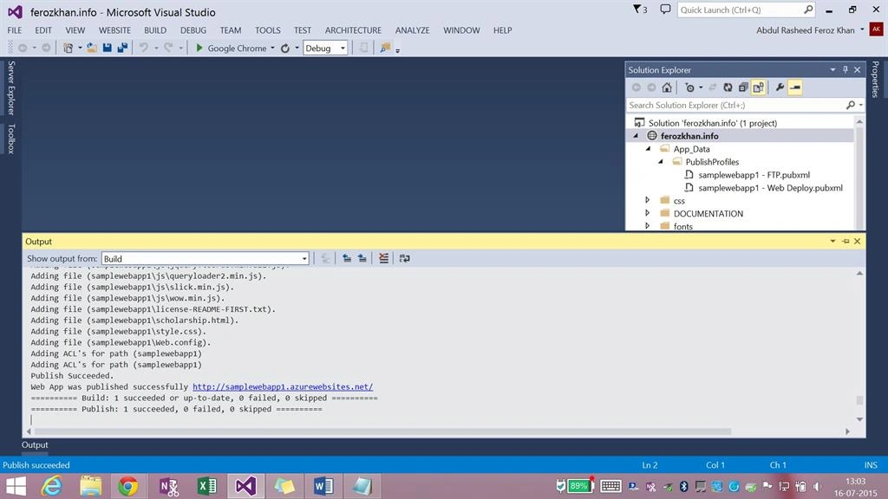Open the ARCHITECTURE menu
The height and width of the screenshot is (499, 888).
point(353,30)
